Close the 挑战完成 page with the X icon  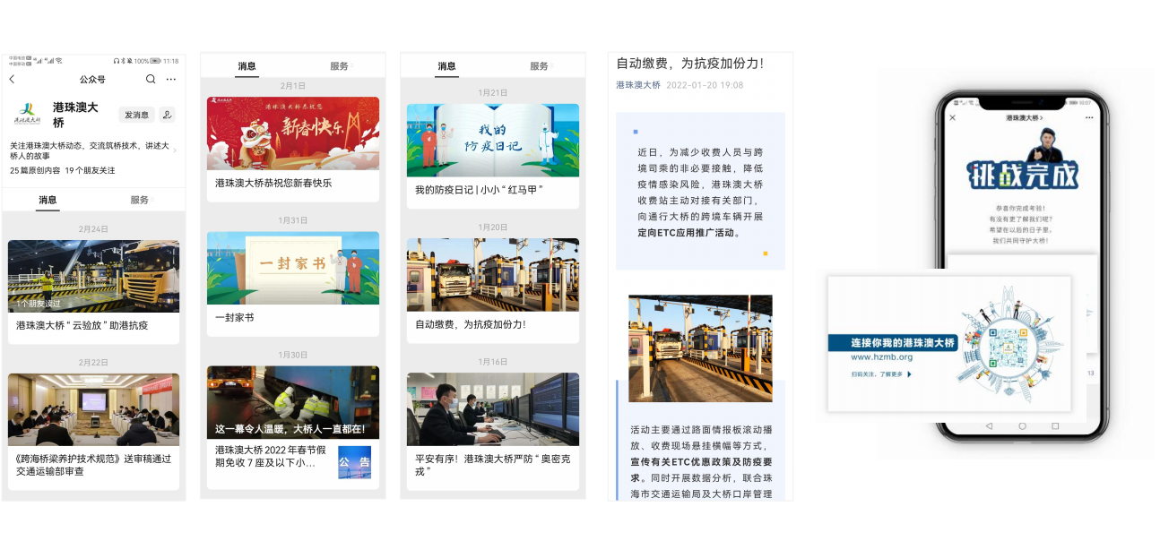(x=952, y=117)
